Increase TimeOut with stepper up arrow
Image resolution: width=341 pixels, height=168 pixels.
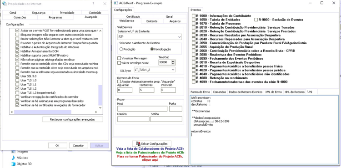[x=173, y=61]
